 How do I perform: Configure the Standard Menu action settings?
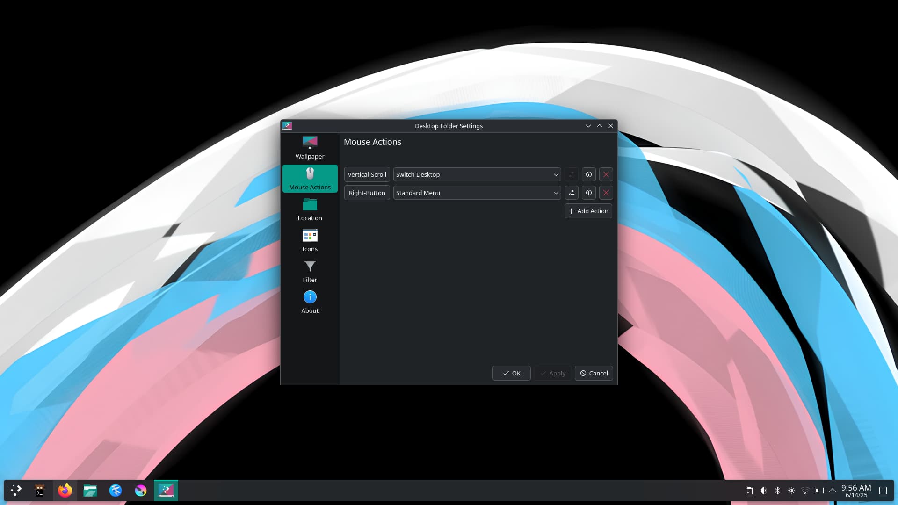571,193
